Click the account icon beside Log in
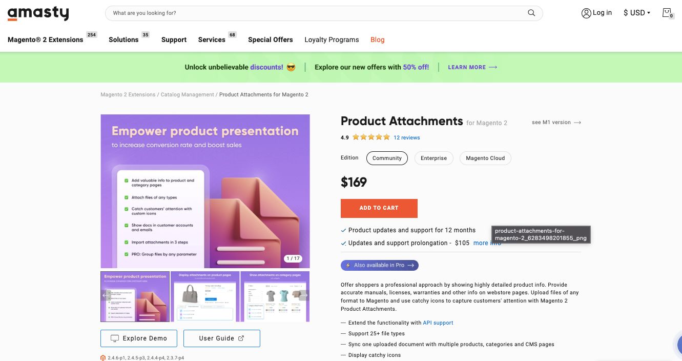 point(586,13)
